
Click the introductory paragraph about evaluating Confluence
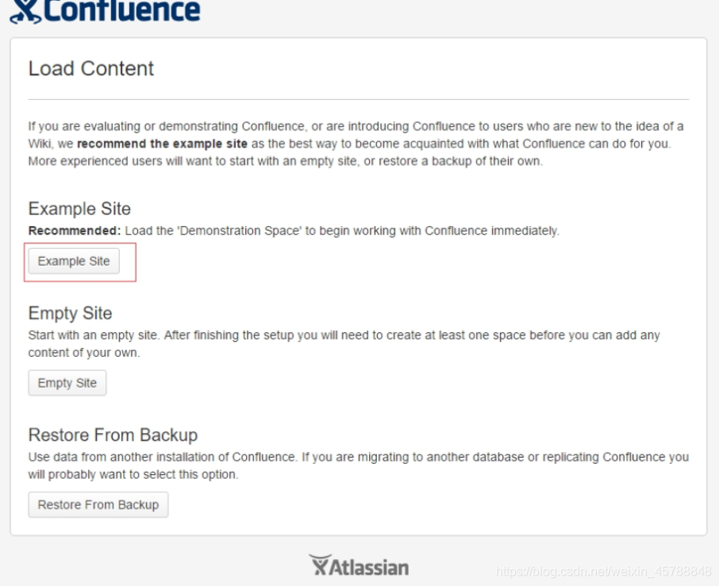click(356, 144)
